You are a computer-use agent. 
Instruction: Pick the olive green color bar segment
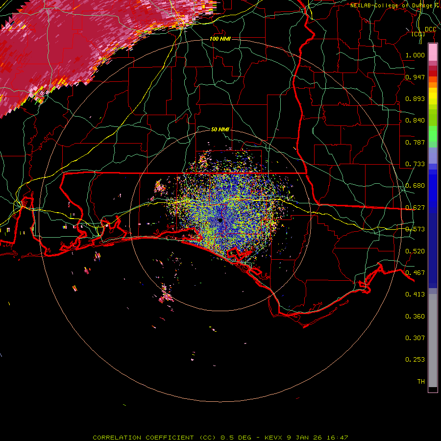(433, 118)
